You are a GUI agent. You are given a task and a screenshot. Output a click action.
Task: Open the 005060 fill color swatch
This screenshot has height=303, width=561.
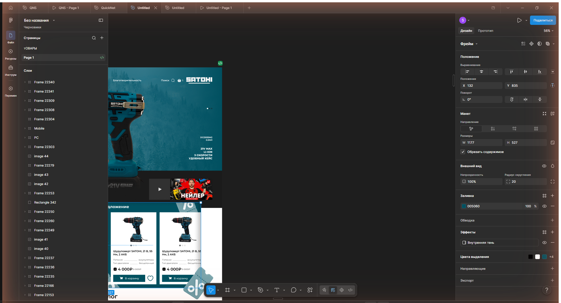coord(464,206)
